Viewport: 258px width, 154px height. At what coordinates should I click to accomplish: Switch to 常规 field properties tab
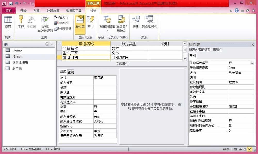point(63,72)
